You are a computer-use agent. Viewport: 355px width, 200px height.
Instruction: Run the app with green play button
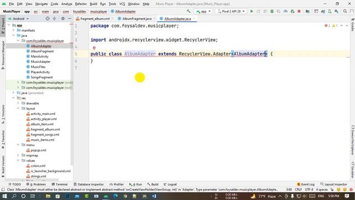tap(251, 11)
